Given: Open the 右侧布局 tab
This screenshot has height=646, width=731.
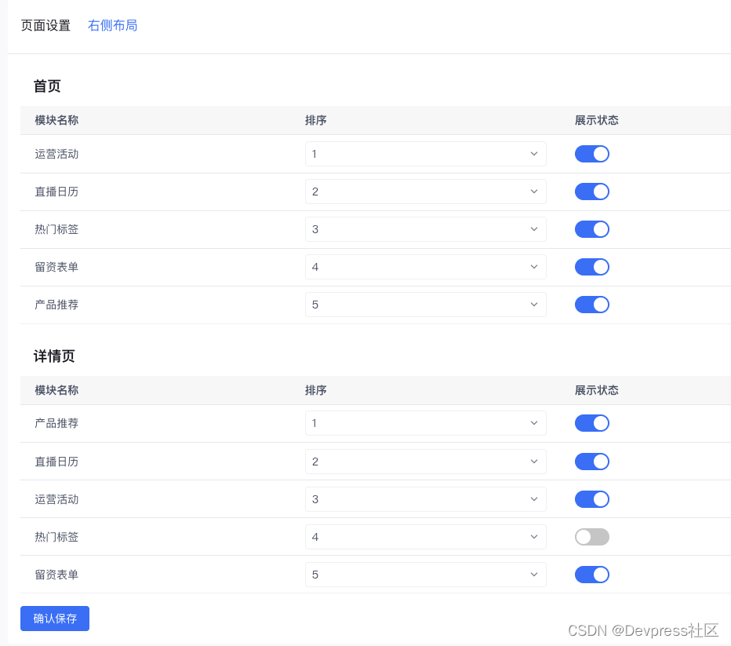Looking at the screenshot, I should pos(112,25).
